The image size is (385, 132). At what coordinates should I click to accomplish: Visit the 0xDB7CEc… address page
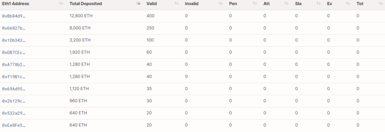tap(14, 52)
